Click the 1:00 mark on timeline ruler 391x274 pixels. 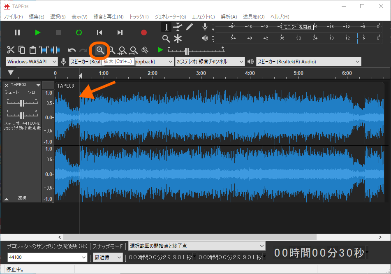point(104,73)
